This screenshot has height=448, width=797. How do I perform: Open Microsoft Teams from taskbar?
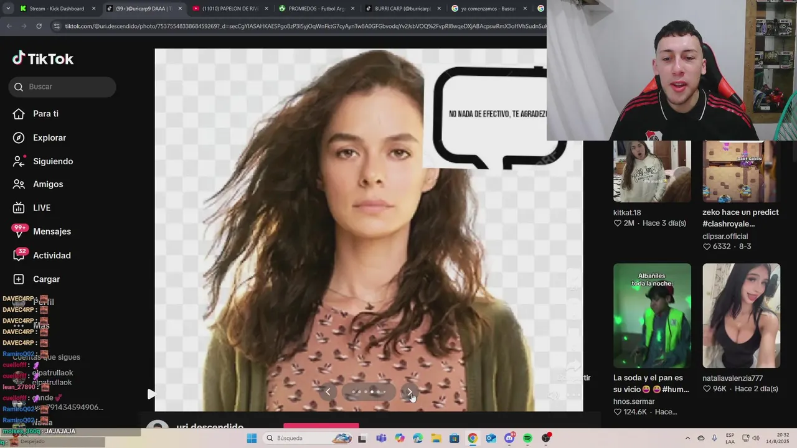click(x=381, y=438)
